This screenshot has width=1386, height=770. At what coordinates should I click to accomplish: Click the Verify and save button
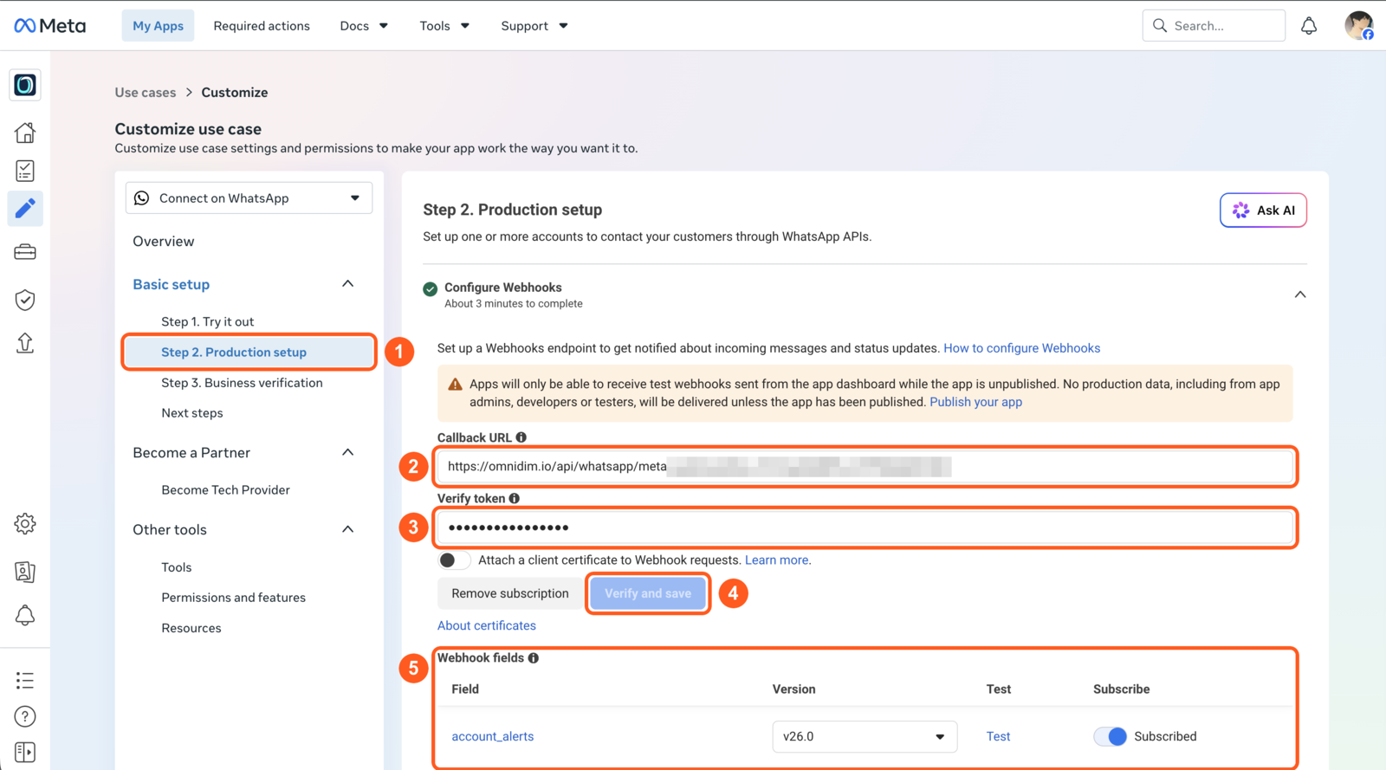click(648, 593)
